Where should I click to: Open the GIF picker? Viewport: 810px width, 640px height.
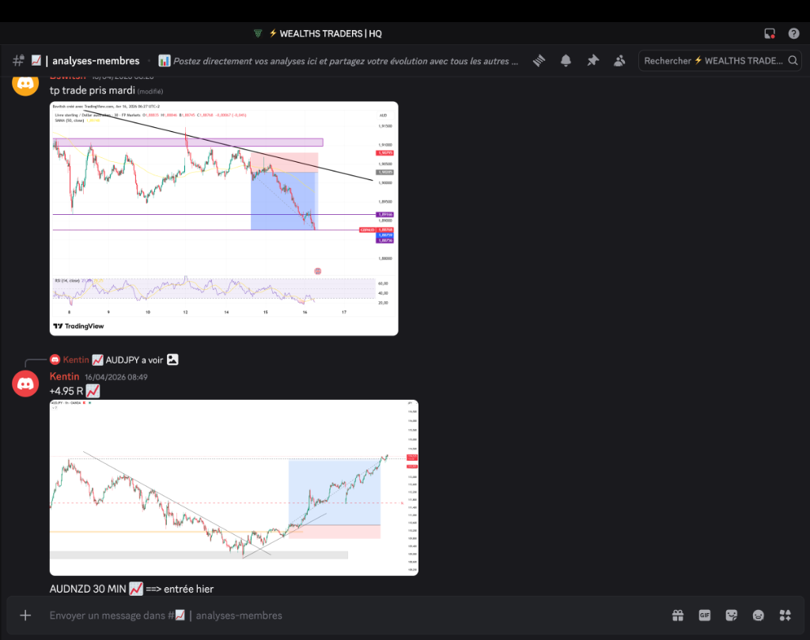[x=705, y=616]
